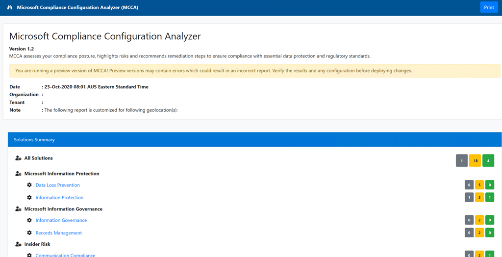Click the green '0' badge for Data Loss Prevention

pyautogui.click(x=490, y=185)
